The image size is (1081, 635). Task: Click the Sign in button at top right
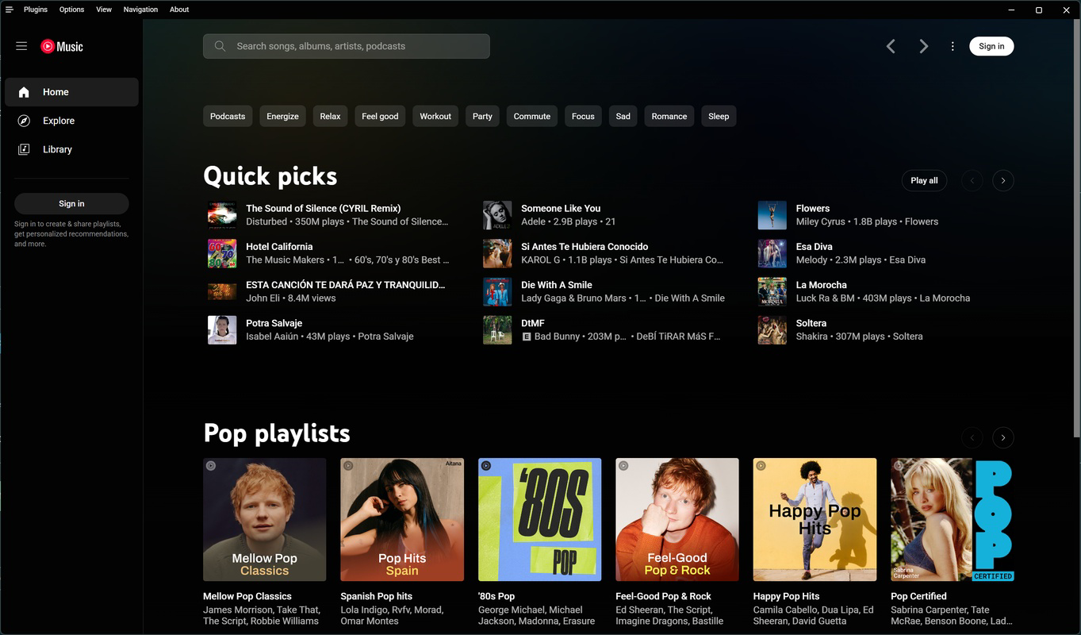click(x=991, y=45)
